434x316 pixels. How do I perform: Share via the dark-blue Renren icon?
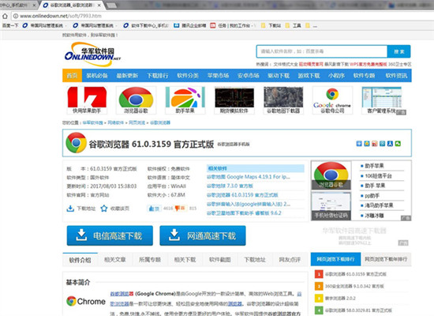390,143
